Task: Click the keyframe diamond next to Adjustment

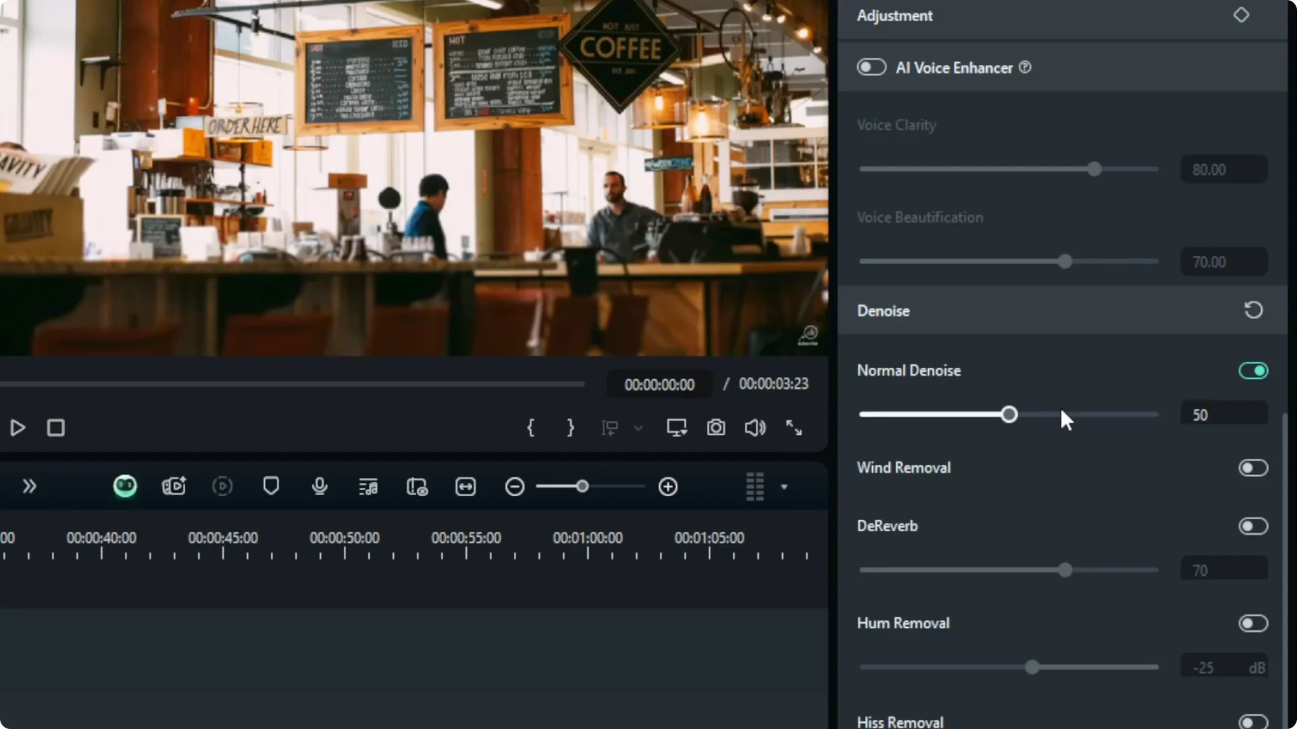Action: 1242,15
